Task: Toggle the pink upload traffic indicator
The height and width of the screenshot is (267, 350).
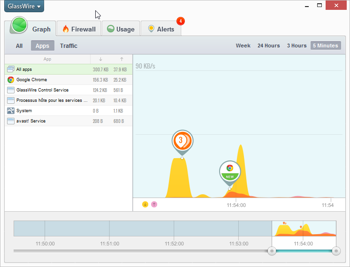Action: (154, 204)
